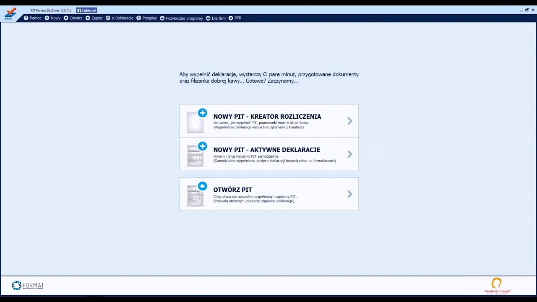Minimize the PIT Format window

521,10
